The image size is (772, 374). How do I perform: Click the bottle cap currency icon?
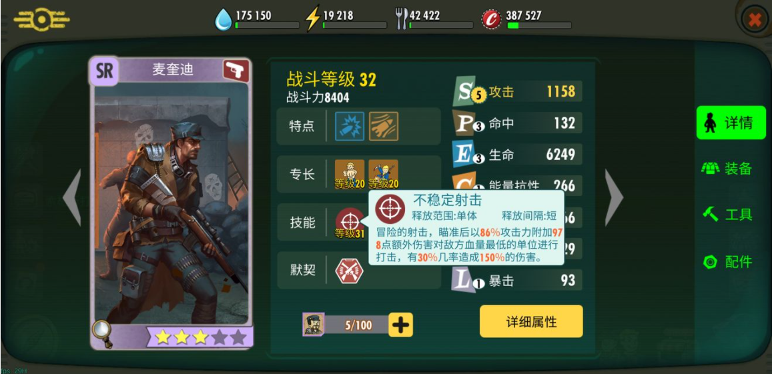[491, 19]
